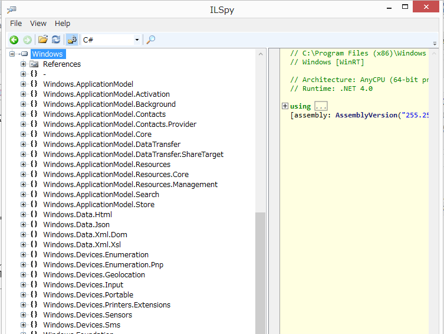
Task: Select Windows.Devices.Enumeration.Pnp namespace
Action: tap(103, 265)
